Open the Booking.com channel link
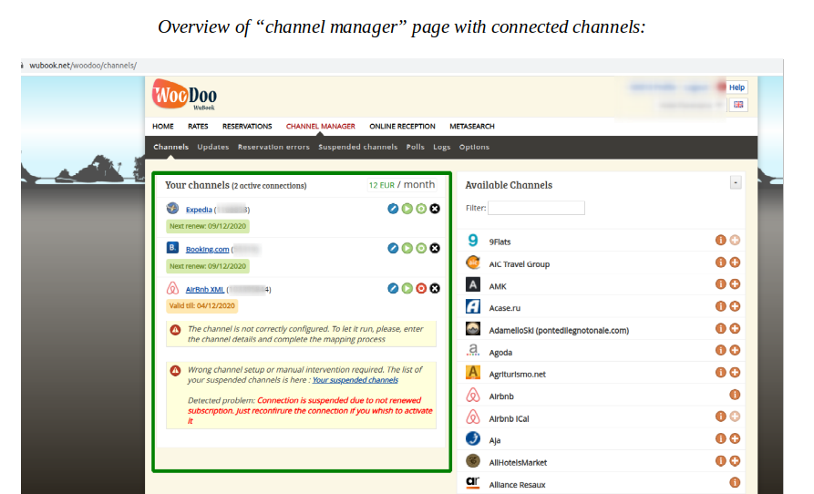The width and height of the screenshot is (814, 494). click(207, 249)
